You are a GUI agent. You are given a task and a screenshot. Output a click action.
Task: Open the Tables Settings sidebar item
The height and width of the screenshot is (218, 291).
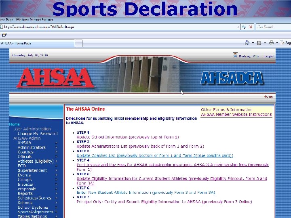tap(32, 216)
